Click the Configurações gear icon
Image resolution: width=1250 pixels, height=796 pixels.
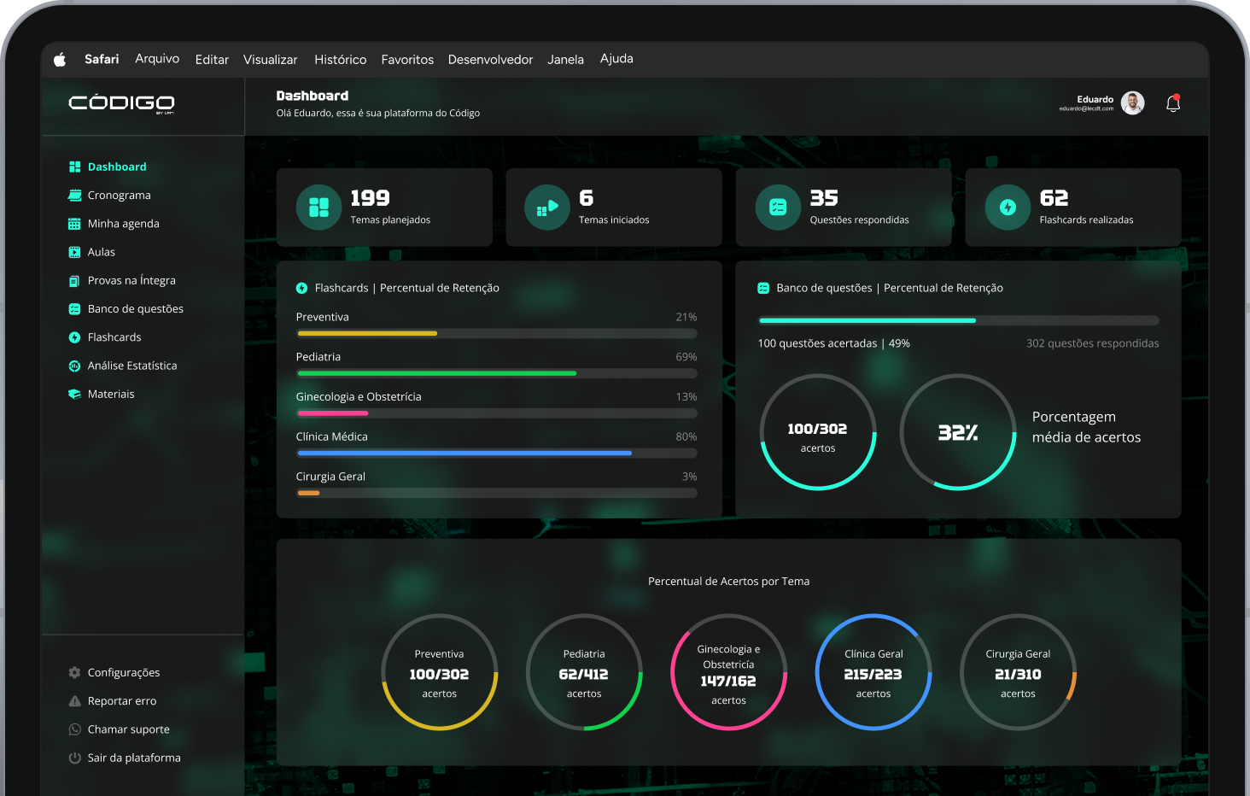pos(74,673)
